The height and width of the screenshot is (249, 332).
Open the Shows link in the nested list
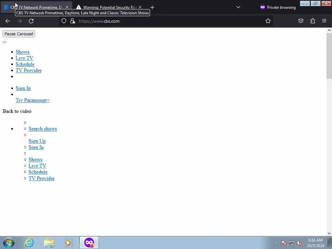point(35,160)
